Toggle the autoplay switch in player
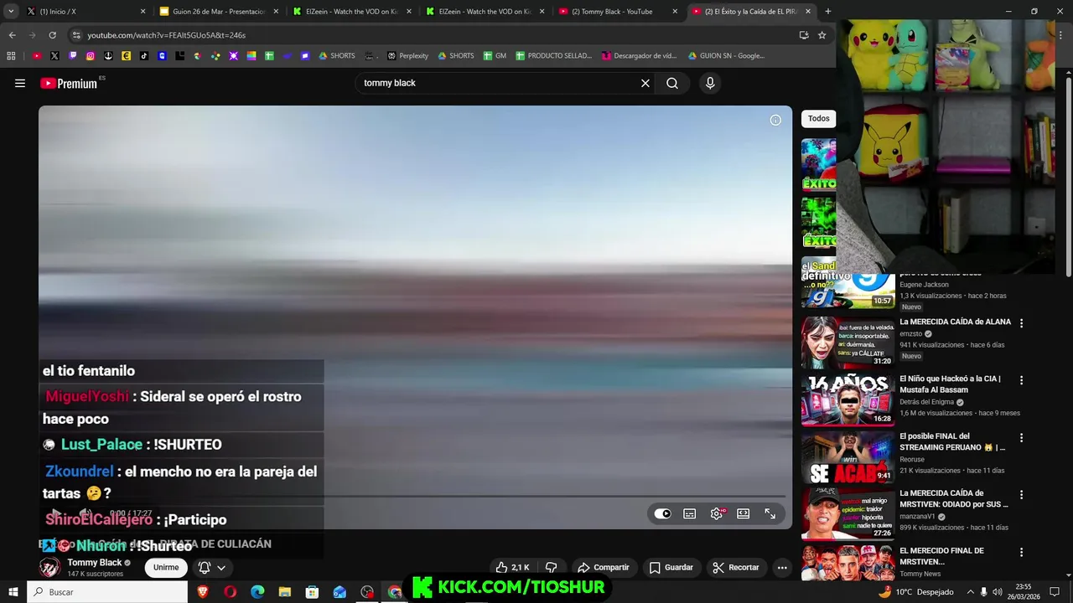The width and height of the screenshot is (1073, 603). [662, 514]
